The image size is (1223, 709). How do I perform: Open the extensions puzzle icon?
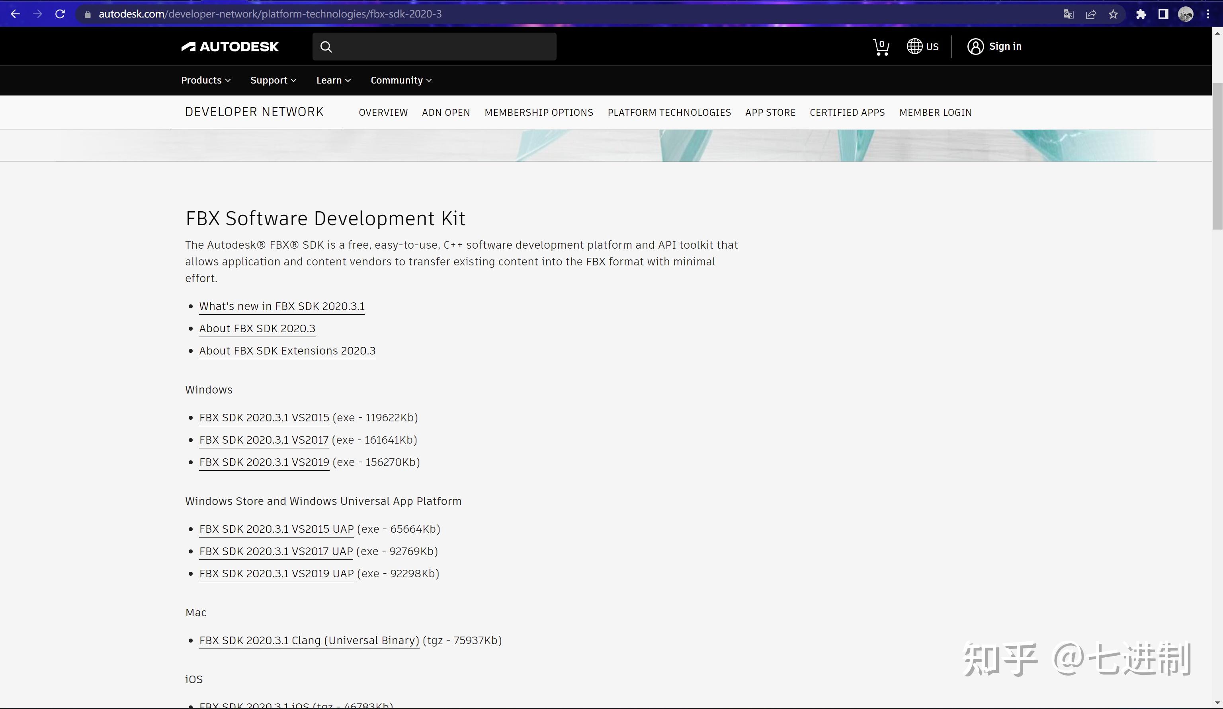tap(1141, 14)
